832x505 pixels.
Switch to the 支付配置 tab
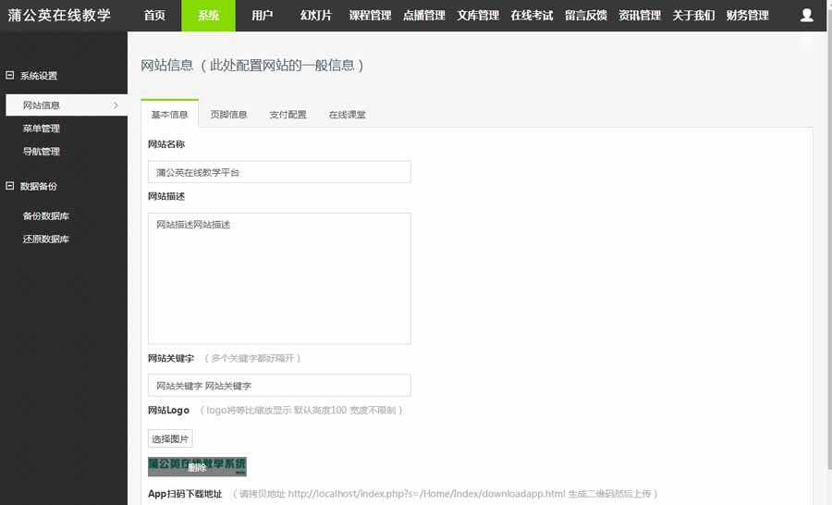coord(288,115)
